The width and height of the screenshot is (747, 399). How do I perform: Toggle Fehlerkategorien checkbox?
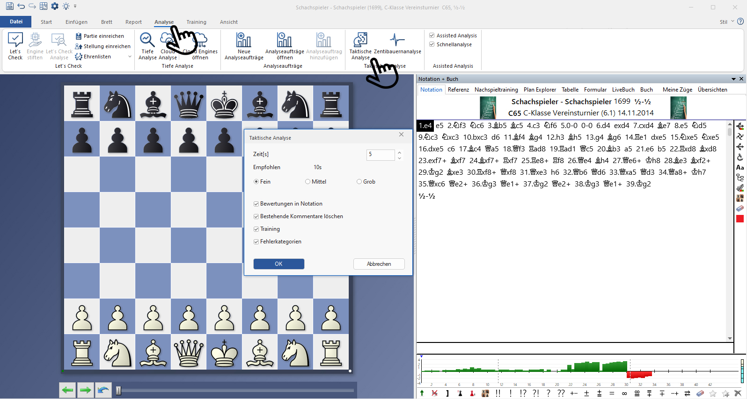(256, 242)
